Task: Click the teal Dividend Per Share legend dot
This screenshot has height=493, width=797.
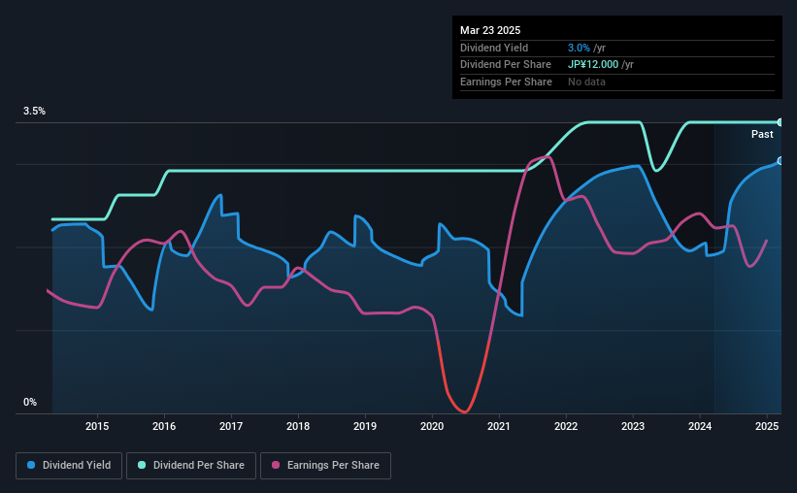Action: [142, 465]
